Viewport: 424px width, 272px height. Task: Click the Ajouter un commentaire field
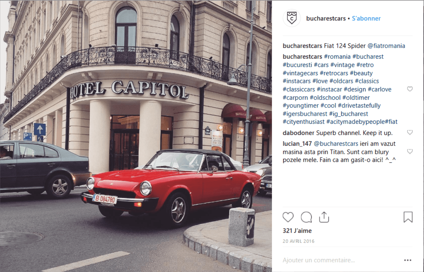tap(340, 260)
